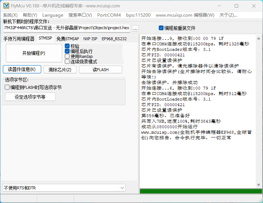Image resolution: width=263 pixels, height=203 pixels.
Task: Click log line 去除读保护, 并擦除成功
Action: click(170, 82)
